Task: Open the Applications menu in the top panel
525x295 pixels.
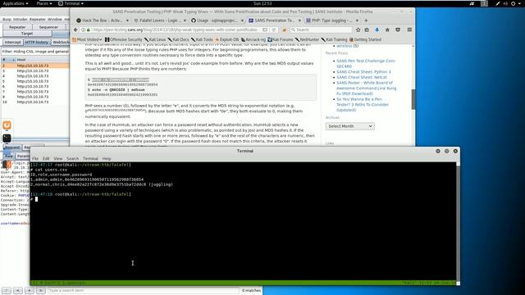Action: pyautogui.click(x=16, y=3)
